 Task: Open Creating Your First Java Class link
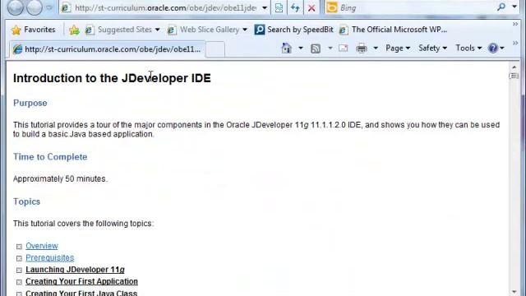point(81,293)
